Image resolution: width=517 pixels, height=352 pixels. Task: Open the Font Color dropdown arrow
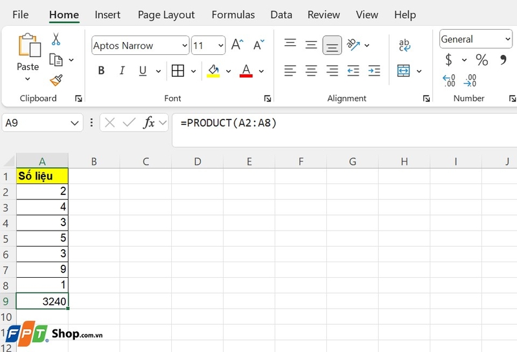tap(262, 71)
